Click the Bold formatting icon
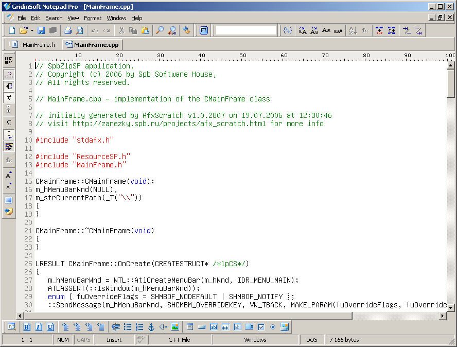457x347 pixels. point(27,327)
